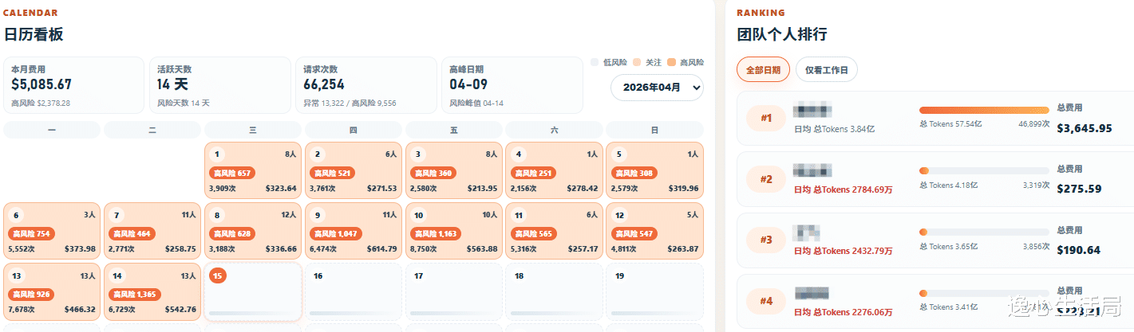Select the 全部日期 filter tab
This screenshot has width=1134, height=332.
coord(763,70)
